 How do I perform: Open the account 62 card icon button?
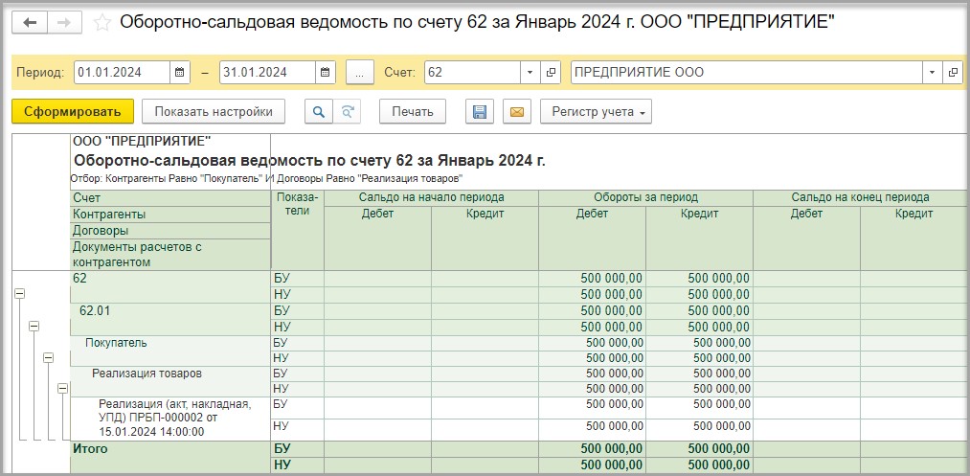[551, 73]
